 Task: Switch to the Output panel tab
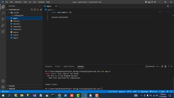click(x=58, y=66)
